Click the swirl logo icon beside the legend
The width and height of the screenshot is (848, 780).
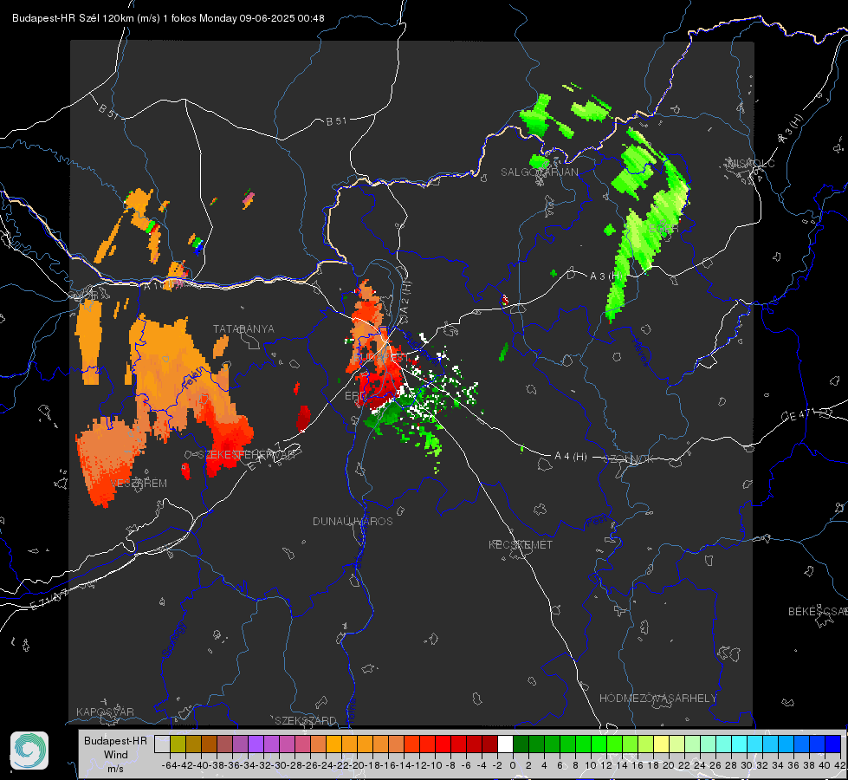[29, 751]
